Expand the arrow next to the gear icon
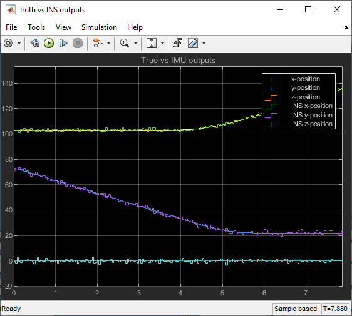Image resolution: width=352 pixels, height=316 pixels. pyautogui.click(x=19, y=44)
